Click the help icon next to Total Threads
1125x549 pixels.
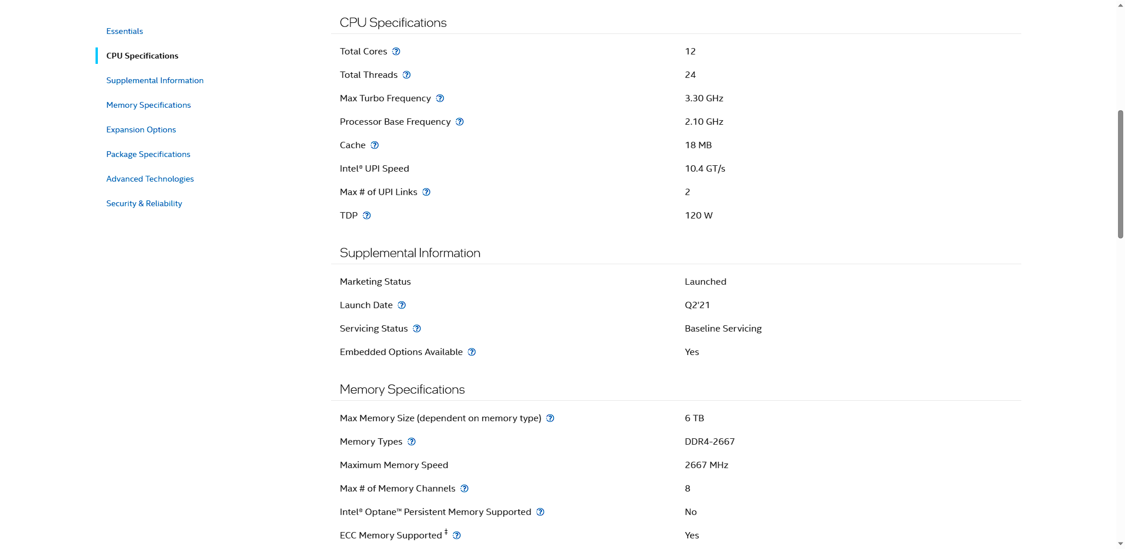[x=407, y=75]
